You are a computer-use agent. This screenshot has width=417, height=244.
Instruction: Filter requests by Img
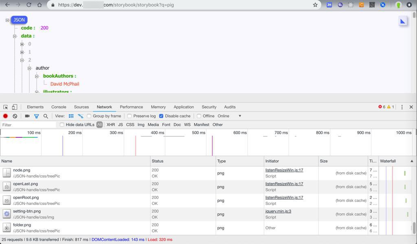[x=141, y=125]
